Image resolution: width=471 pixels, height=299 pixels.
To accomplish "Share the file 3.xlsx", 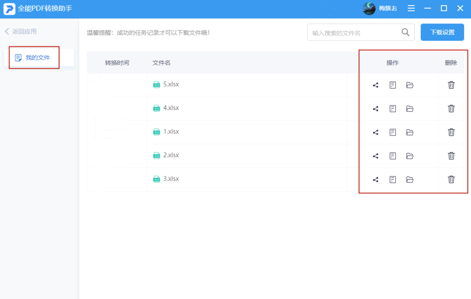I will pyautogui.click(x=375, y=179).
